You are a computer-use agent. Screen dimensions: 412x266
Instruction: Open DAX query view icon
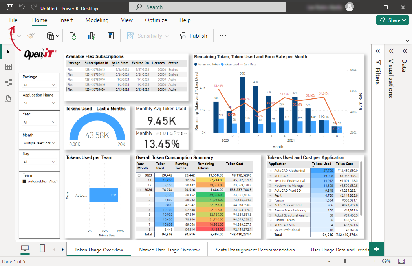(8, 98)
